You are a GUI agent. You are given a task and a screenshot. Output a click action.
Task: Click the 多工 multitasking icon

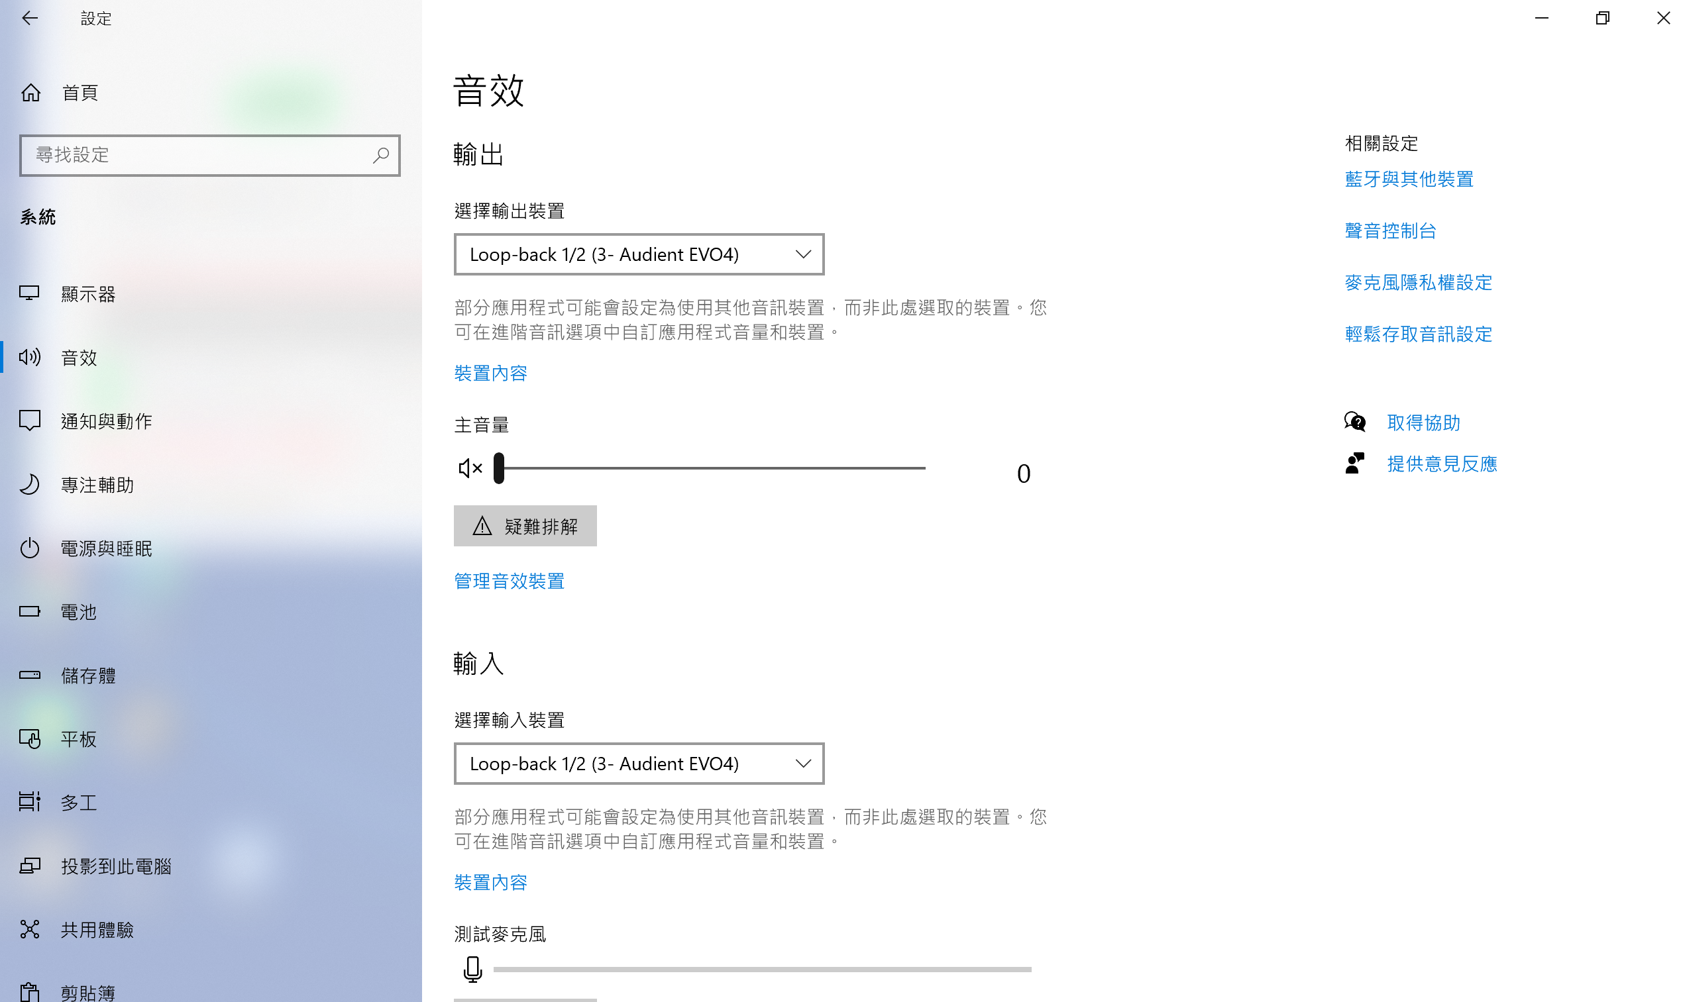coord(29,802)
